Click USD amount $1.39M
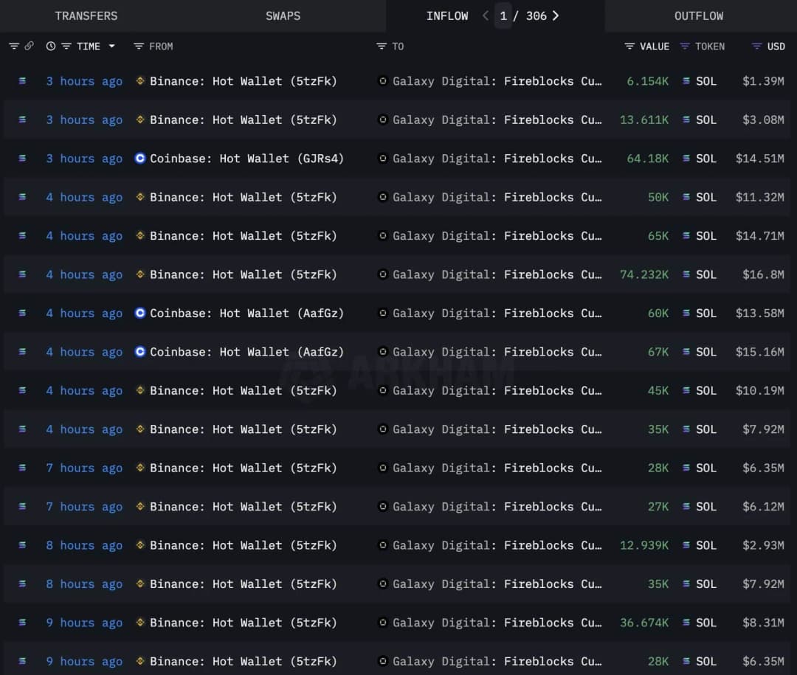Viewport: 797px width, 675px height. pyautogui.click(x=763, y=81)
